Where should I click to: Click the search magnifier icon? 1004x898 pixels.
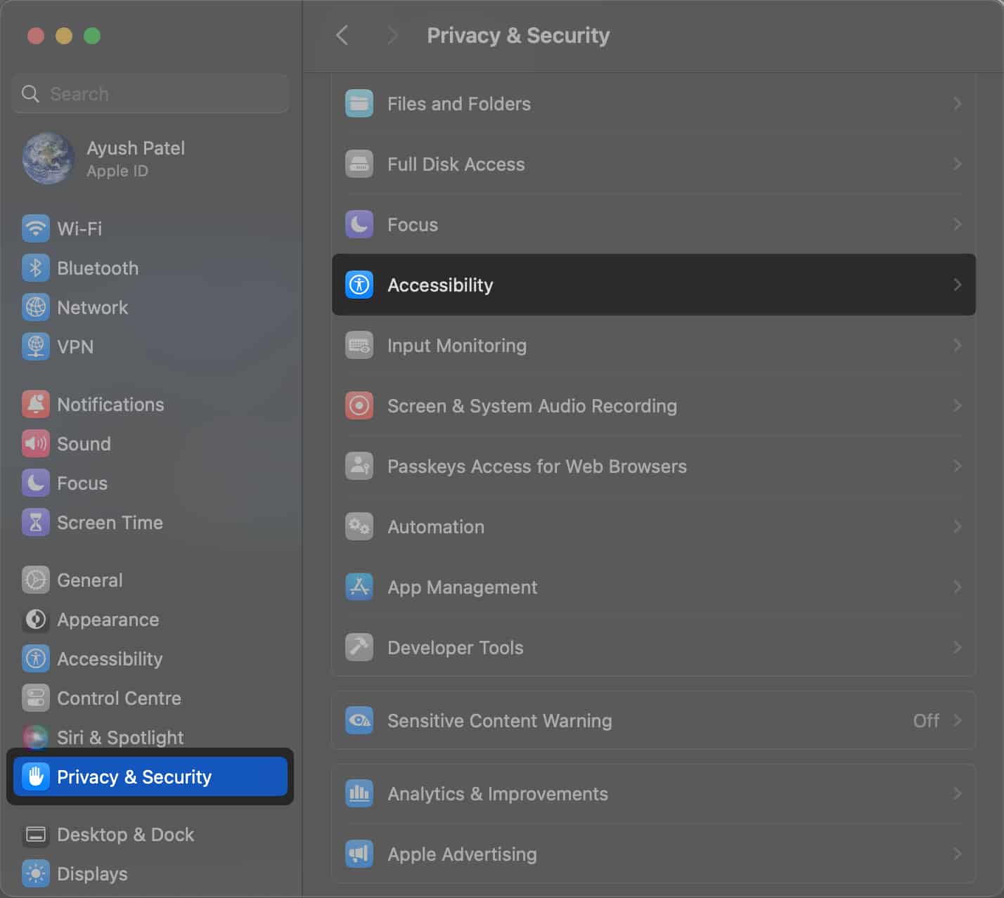[30, 93]
